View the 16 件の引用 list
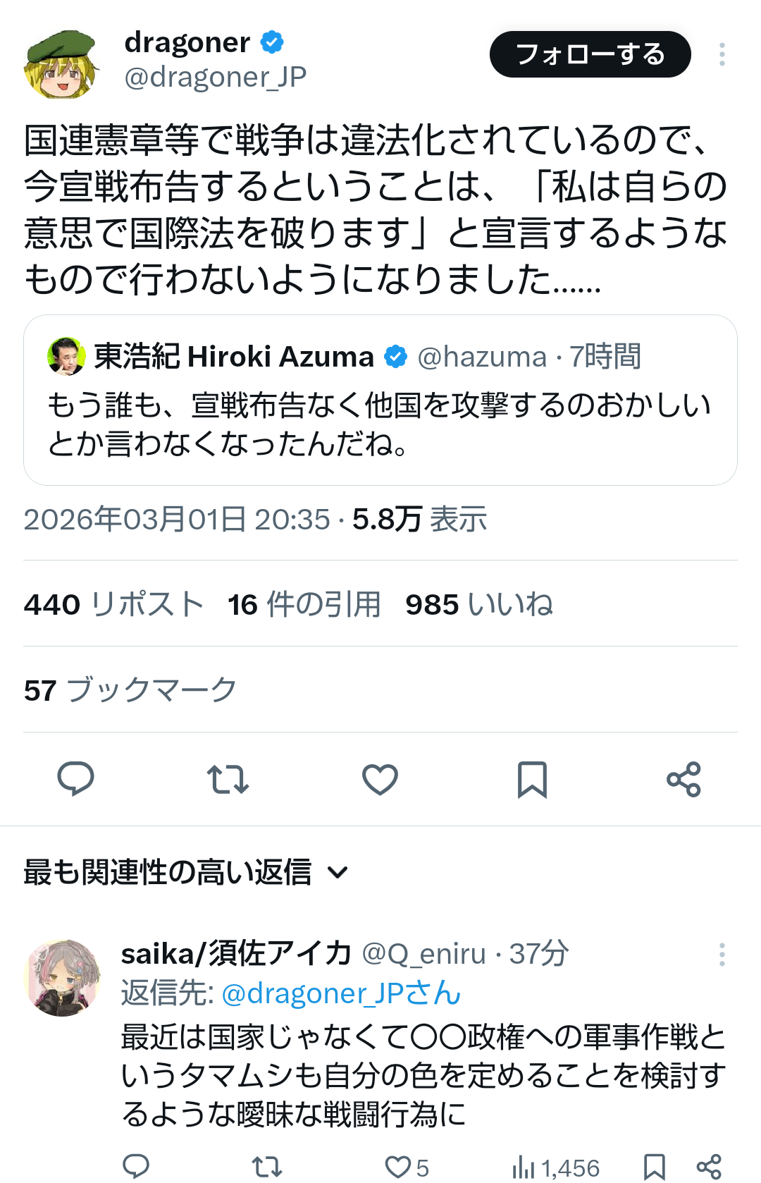This screenshot has width=761, height=1183. tap(304, 604)
